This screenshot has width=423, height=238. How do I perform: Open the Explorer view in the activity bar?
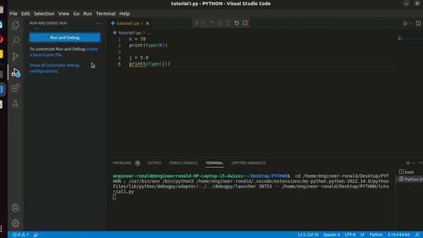point(15,25)
